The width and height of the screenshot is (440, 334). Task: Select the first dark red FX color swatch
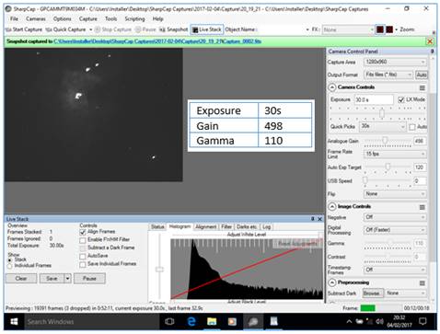(x=380, y=29)
